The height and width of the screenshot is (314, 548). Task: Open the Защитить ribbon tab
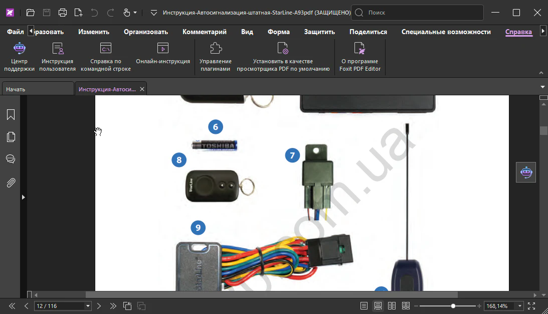pos(319,32)
